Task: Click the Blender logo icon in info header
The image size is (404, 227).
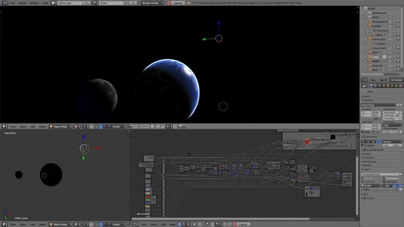Action: (x=189, y=3)
